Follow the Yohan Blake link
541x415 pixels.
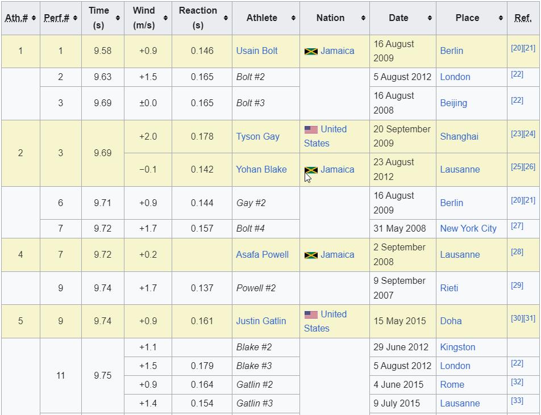(261, 170)
